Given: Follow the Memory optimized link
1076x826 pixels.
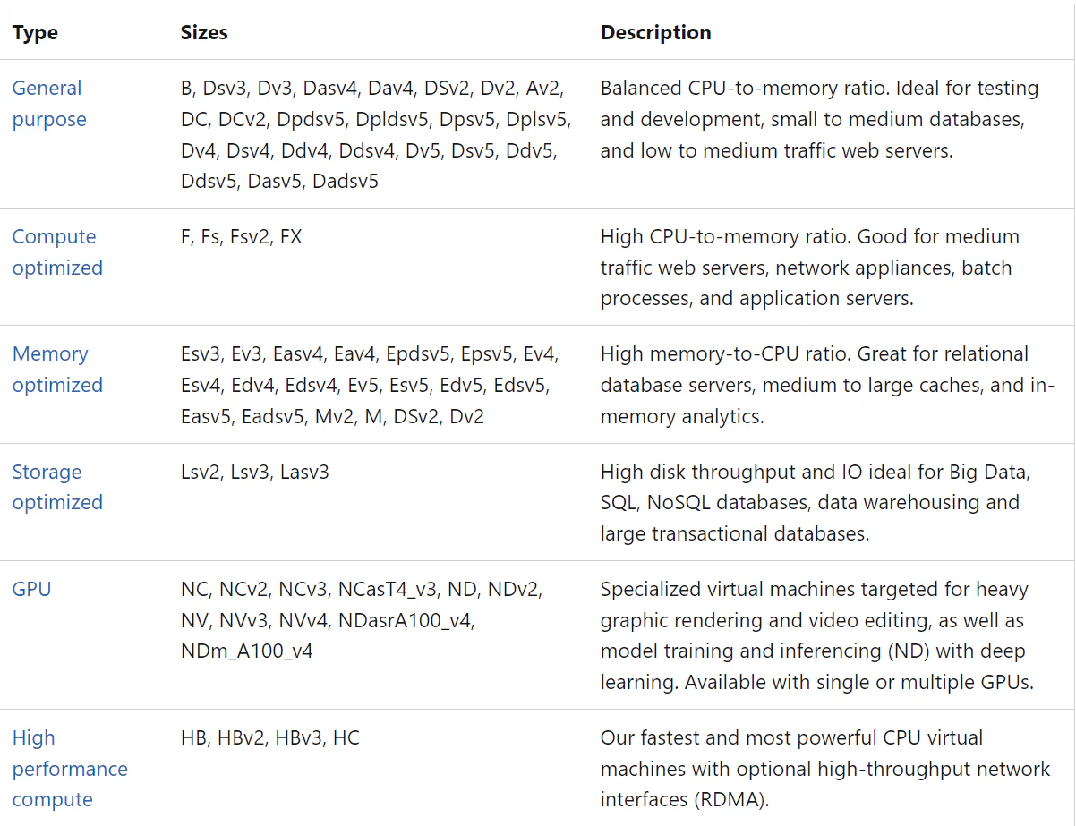Looking at the screenshot, I should (57, 370).
